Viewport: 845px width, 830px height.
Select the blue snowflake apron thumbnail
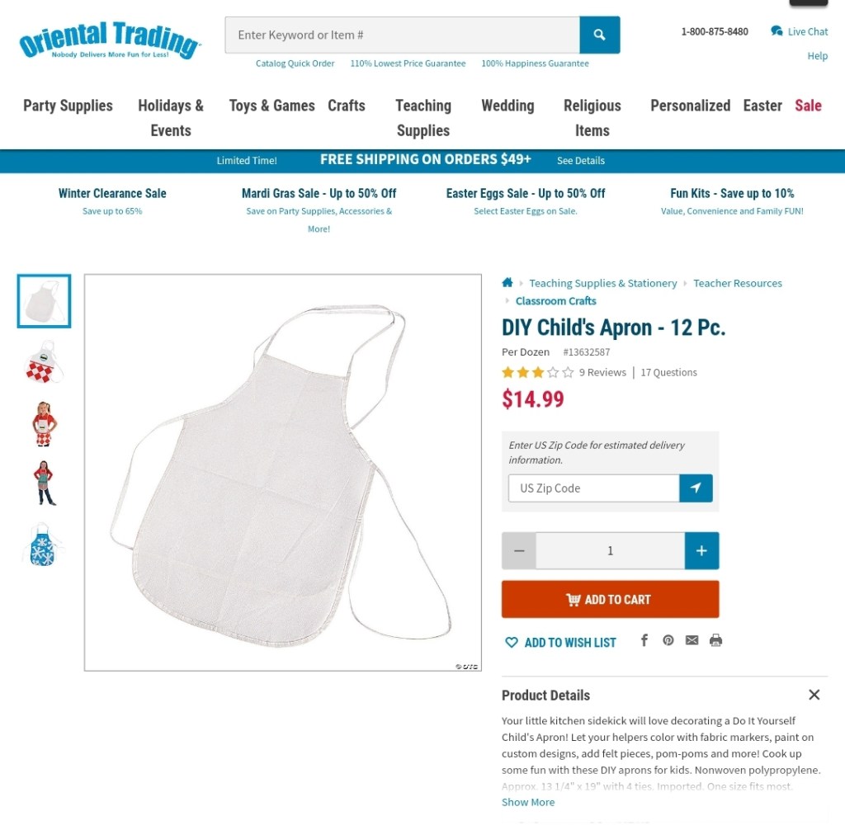click(43, 545)
